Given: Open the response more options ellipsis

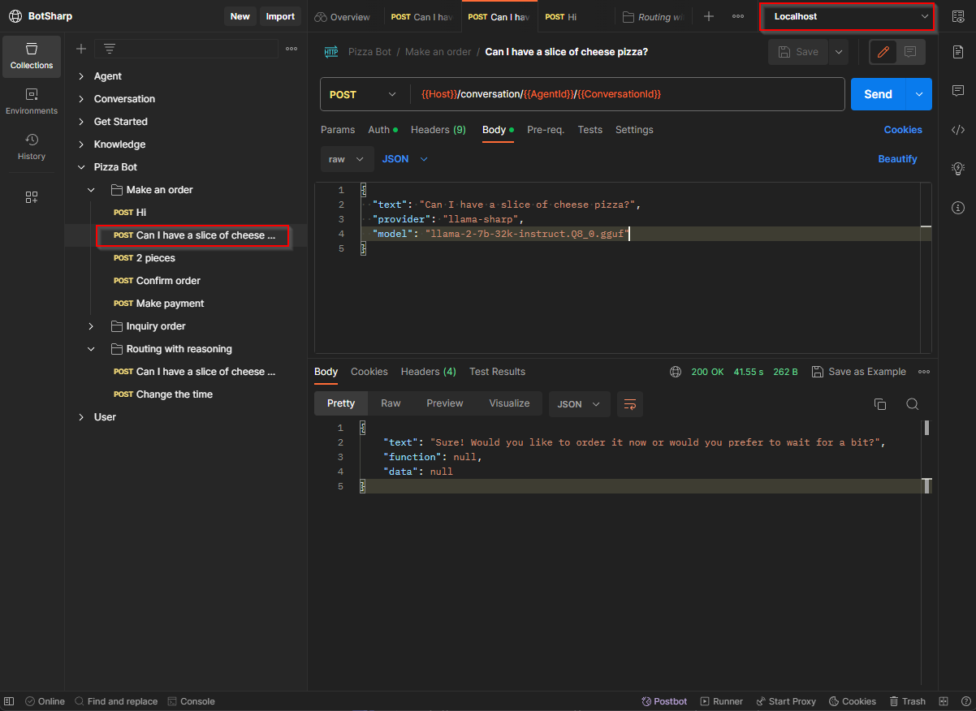Looking at the screenshot, I should (924, 372).
